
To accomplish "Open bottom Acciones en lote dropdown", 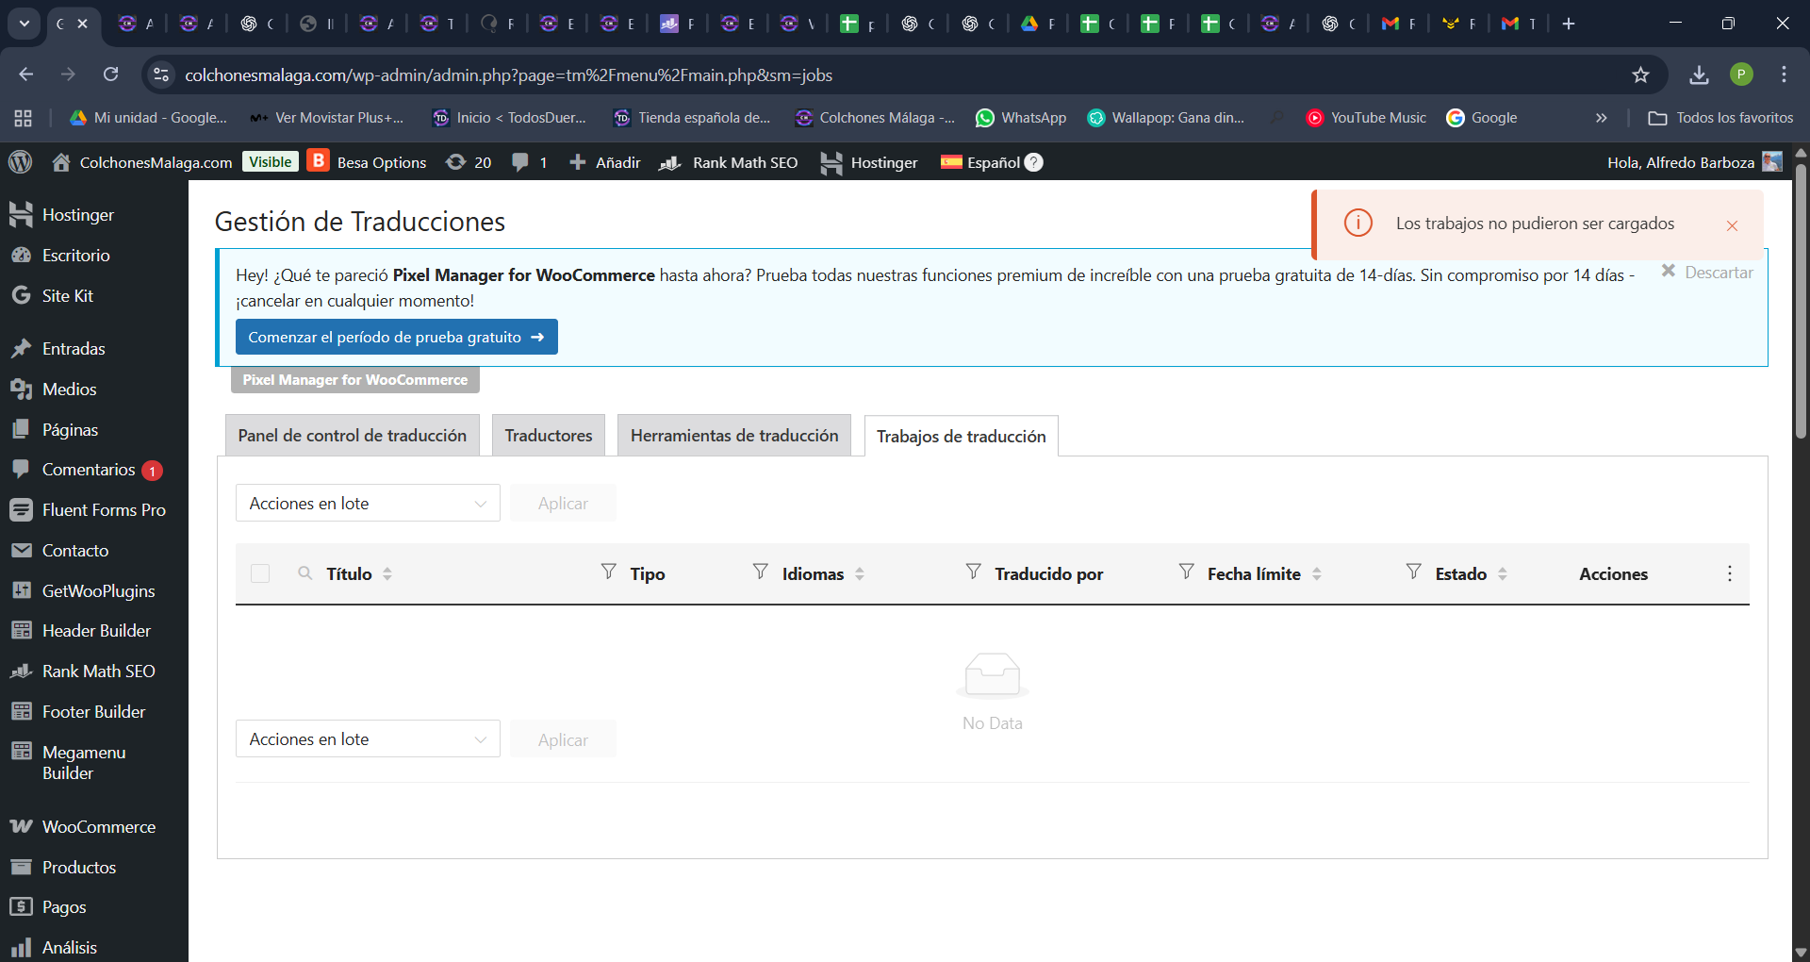I will 368,739.
